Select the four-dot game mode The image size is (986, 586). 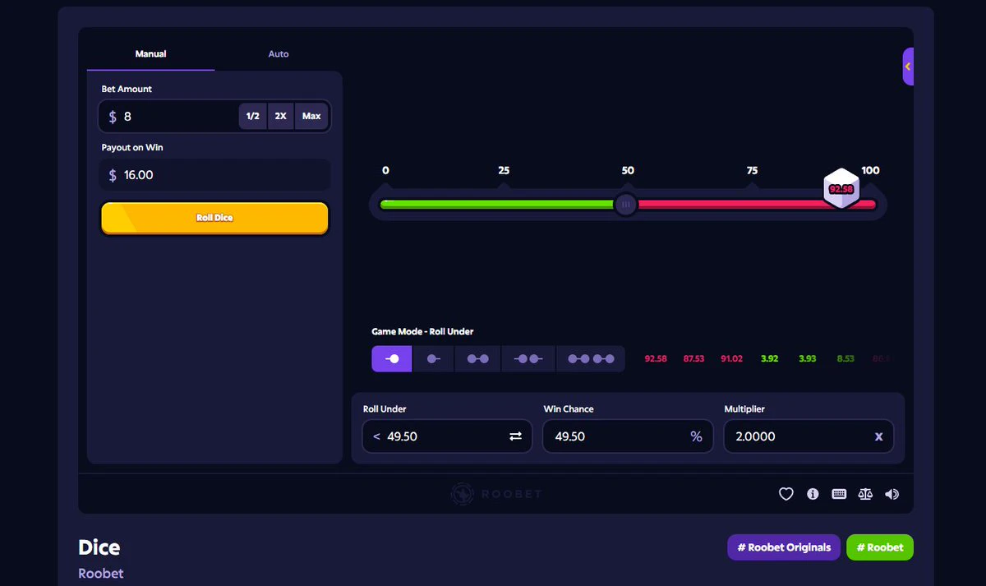pyautogui.click(x=591, y=358)
